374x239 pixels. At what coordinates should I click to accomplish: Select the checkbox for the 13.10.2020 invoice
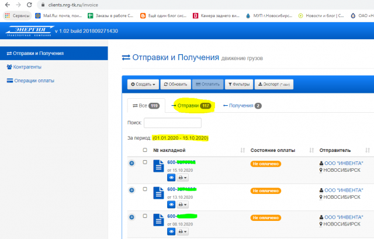click(x=145, y=189)
